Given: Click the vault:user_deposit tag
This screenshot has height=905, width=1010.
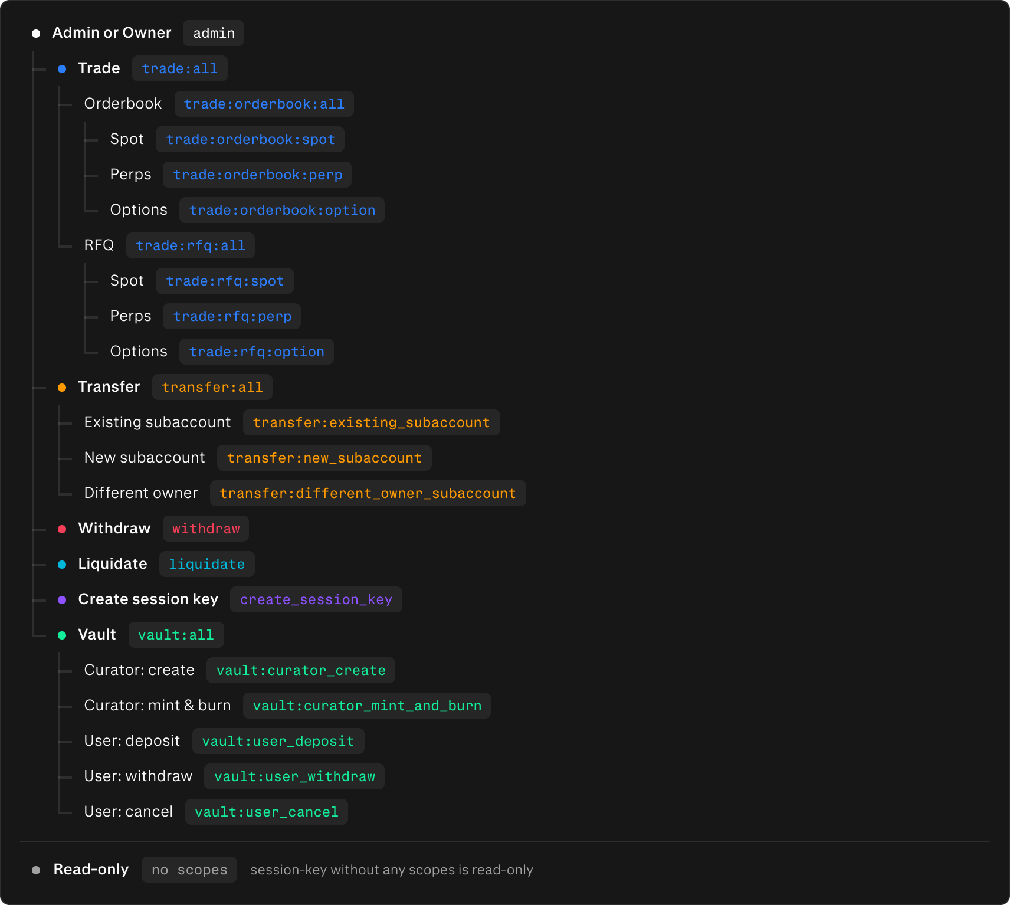Looking at the screenshot, I should [278, 741].
